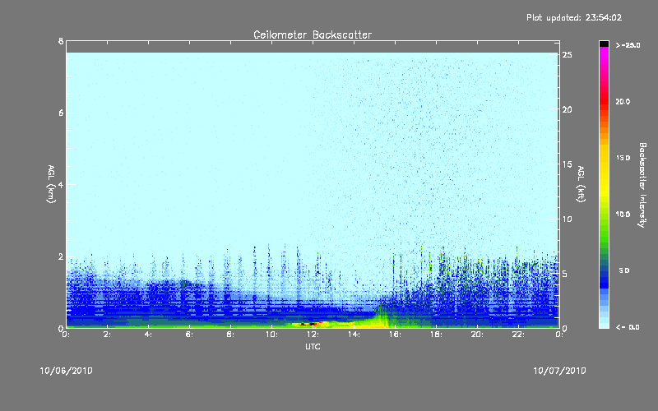
Task: Click the right axis '25' kft tick label
Action: (x=567, y=55)
